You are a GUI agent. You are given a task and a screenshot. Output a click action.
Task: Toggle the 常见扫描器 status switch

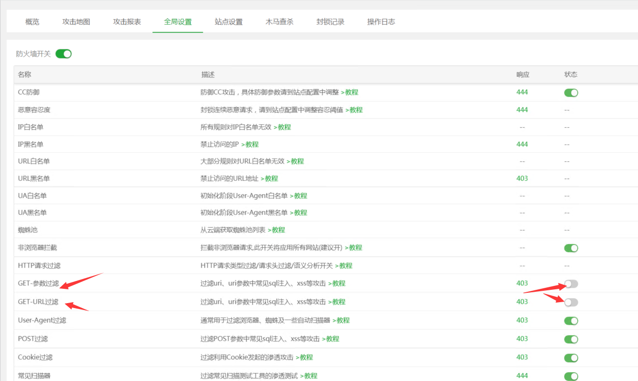tap(571, 376)
